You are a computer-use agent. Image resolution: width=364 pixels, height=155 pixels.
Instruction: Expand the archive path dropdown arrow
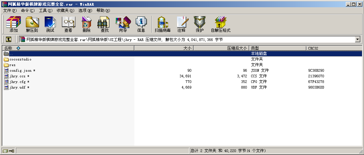tap(357, 39)
